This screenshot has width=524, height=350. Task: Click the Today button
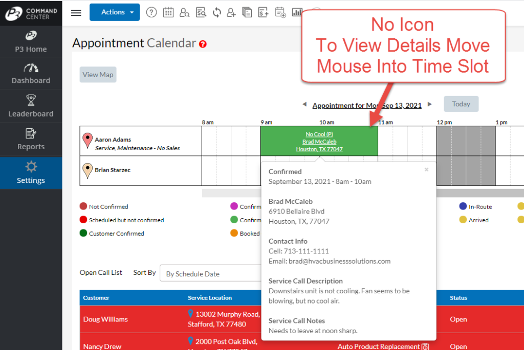(461, 104)
